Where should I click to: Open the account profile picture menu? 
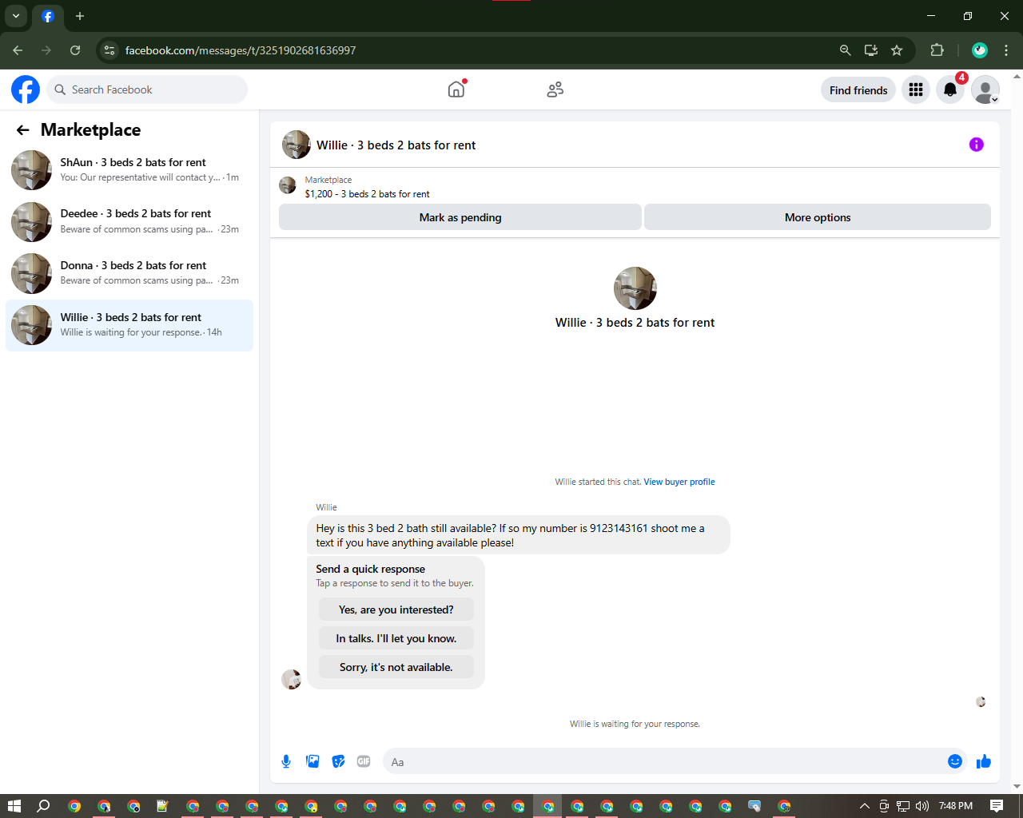[985, 89]
